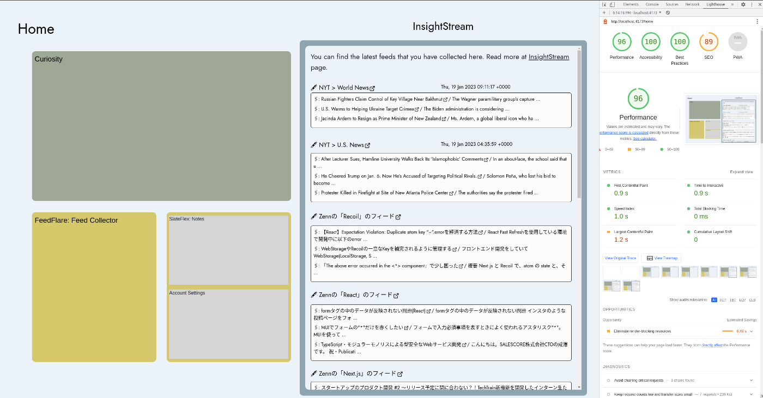Click the SEO 89 score gauge
Viewport: 763px width, 398px height.
pos(708,42)
